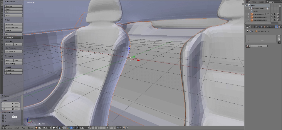Enable the Y constraint axis checkbox

pyautogui.click(x=3, y=119)
